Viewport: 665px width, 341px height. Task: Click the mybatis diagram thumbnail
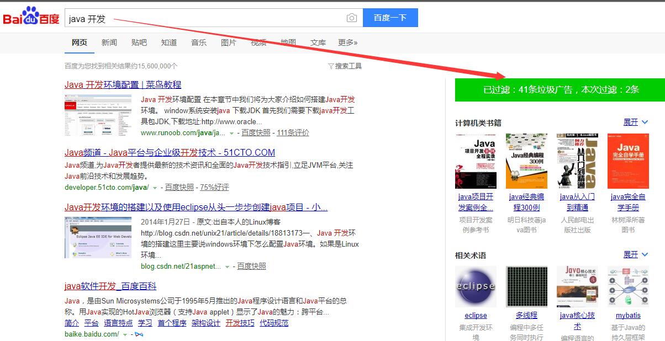(628, 286)
